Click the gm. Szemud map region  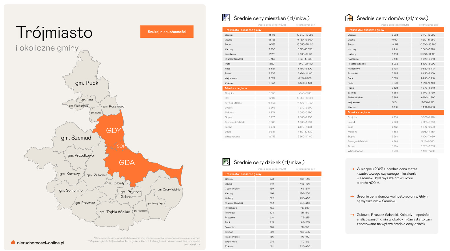pos(76,138)
